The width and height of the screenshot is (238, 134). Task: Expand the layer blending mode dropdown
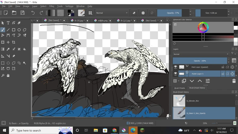[201, 54]
